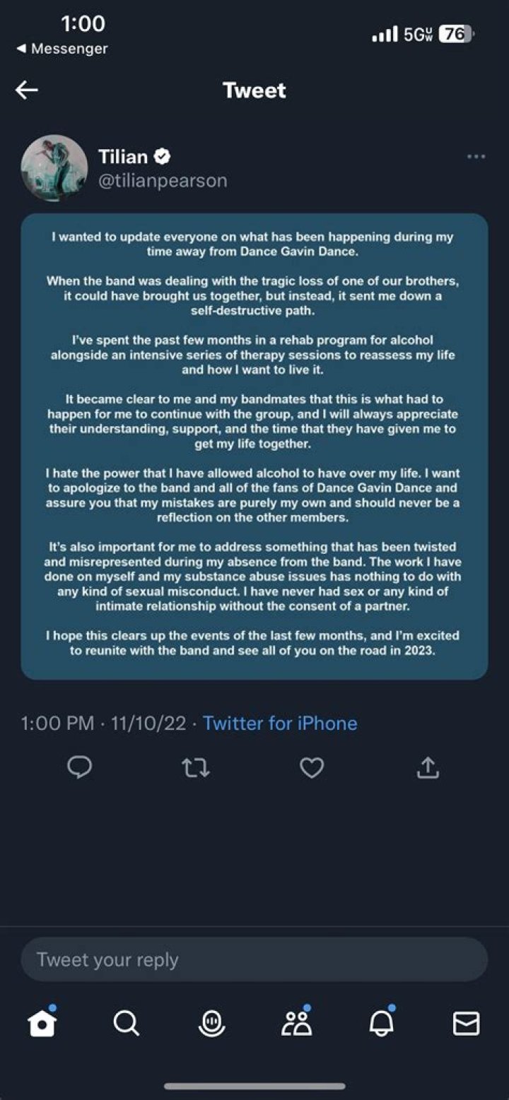
Task: Tap the share upload icon
Action: pos(428,767)
